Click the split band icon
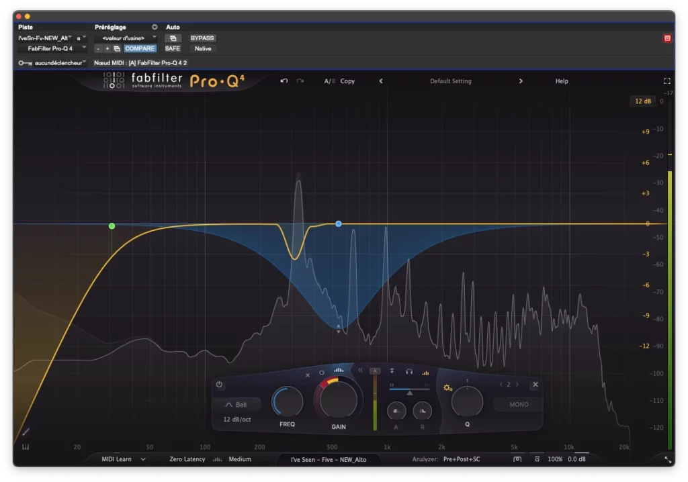Image resolution: width=688 pixels, height=482 pixels. coord(392,371)
